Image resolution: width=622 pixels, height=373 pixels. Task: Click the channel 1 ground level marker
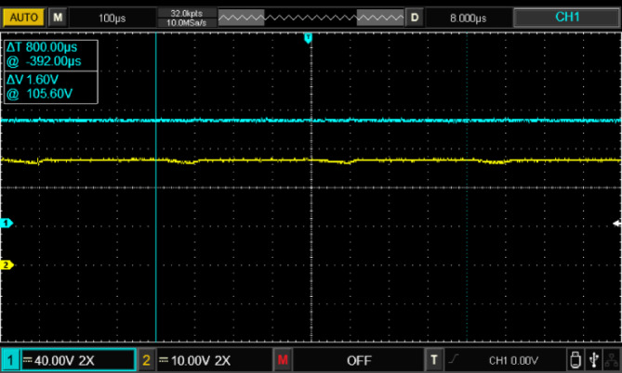(7, 224)
